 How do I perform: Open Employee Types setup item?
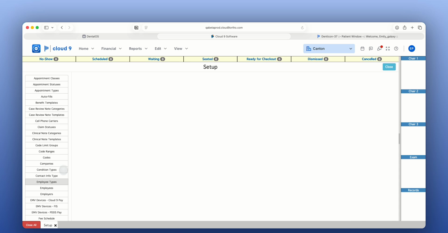tap(47, 182)
